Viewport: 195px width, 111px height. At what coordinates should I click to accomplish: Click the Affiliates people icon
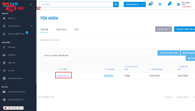[4, 55]
